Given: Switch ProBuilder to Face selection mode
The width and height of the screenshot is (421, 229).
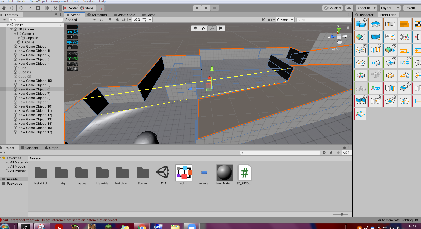Looking at the screenshot, I should (221, 28).
